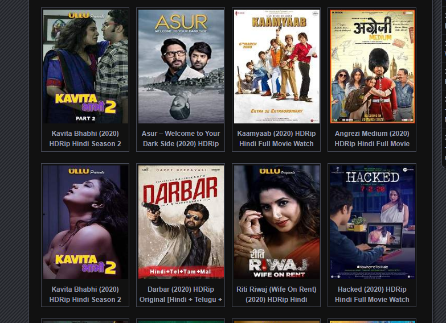Click the partially visible card below Darbar
Screen dimensions: 446x323
(x=181, y=321)
